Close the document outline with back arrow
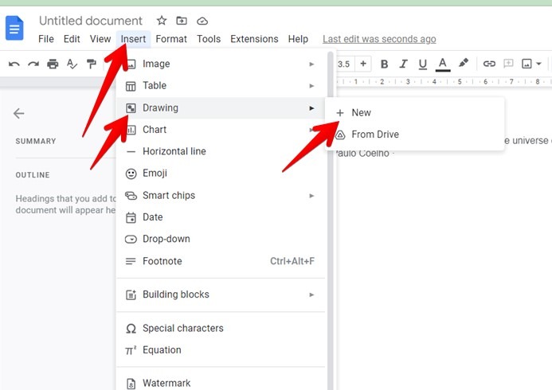The width and height of the screenshot is (552, 390). 18,113
